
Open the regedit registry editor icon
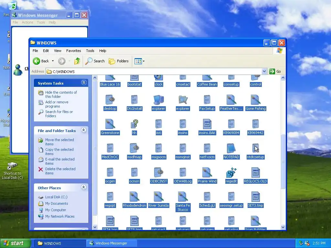click(x=231, y=172)
